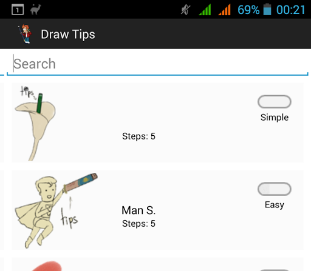Open the calendar notification icon in status bar
Image resolution: width=311 pixels, height=271 pixels.
pos(18,10)
